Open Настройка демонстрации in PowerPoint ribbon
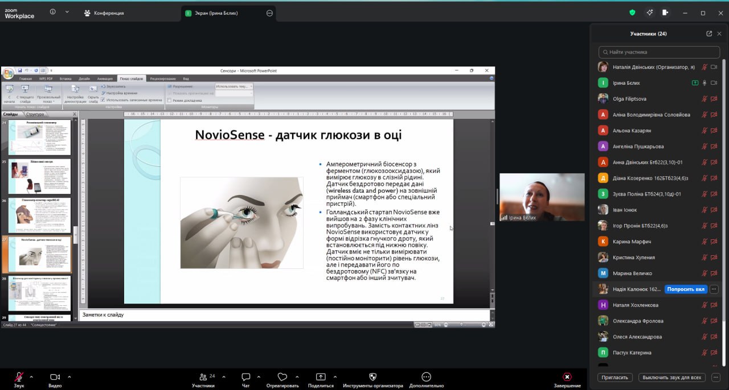The height and width of the screenshot is (390, 729). click(75, 94)
